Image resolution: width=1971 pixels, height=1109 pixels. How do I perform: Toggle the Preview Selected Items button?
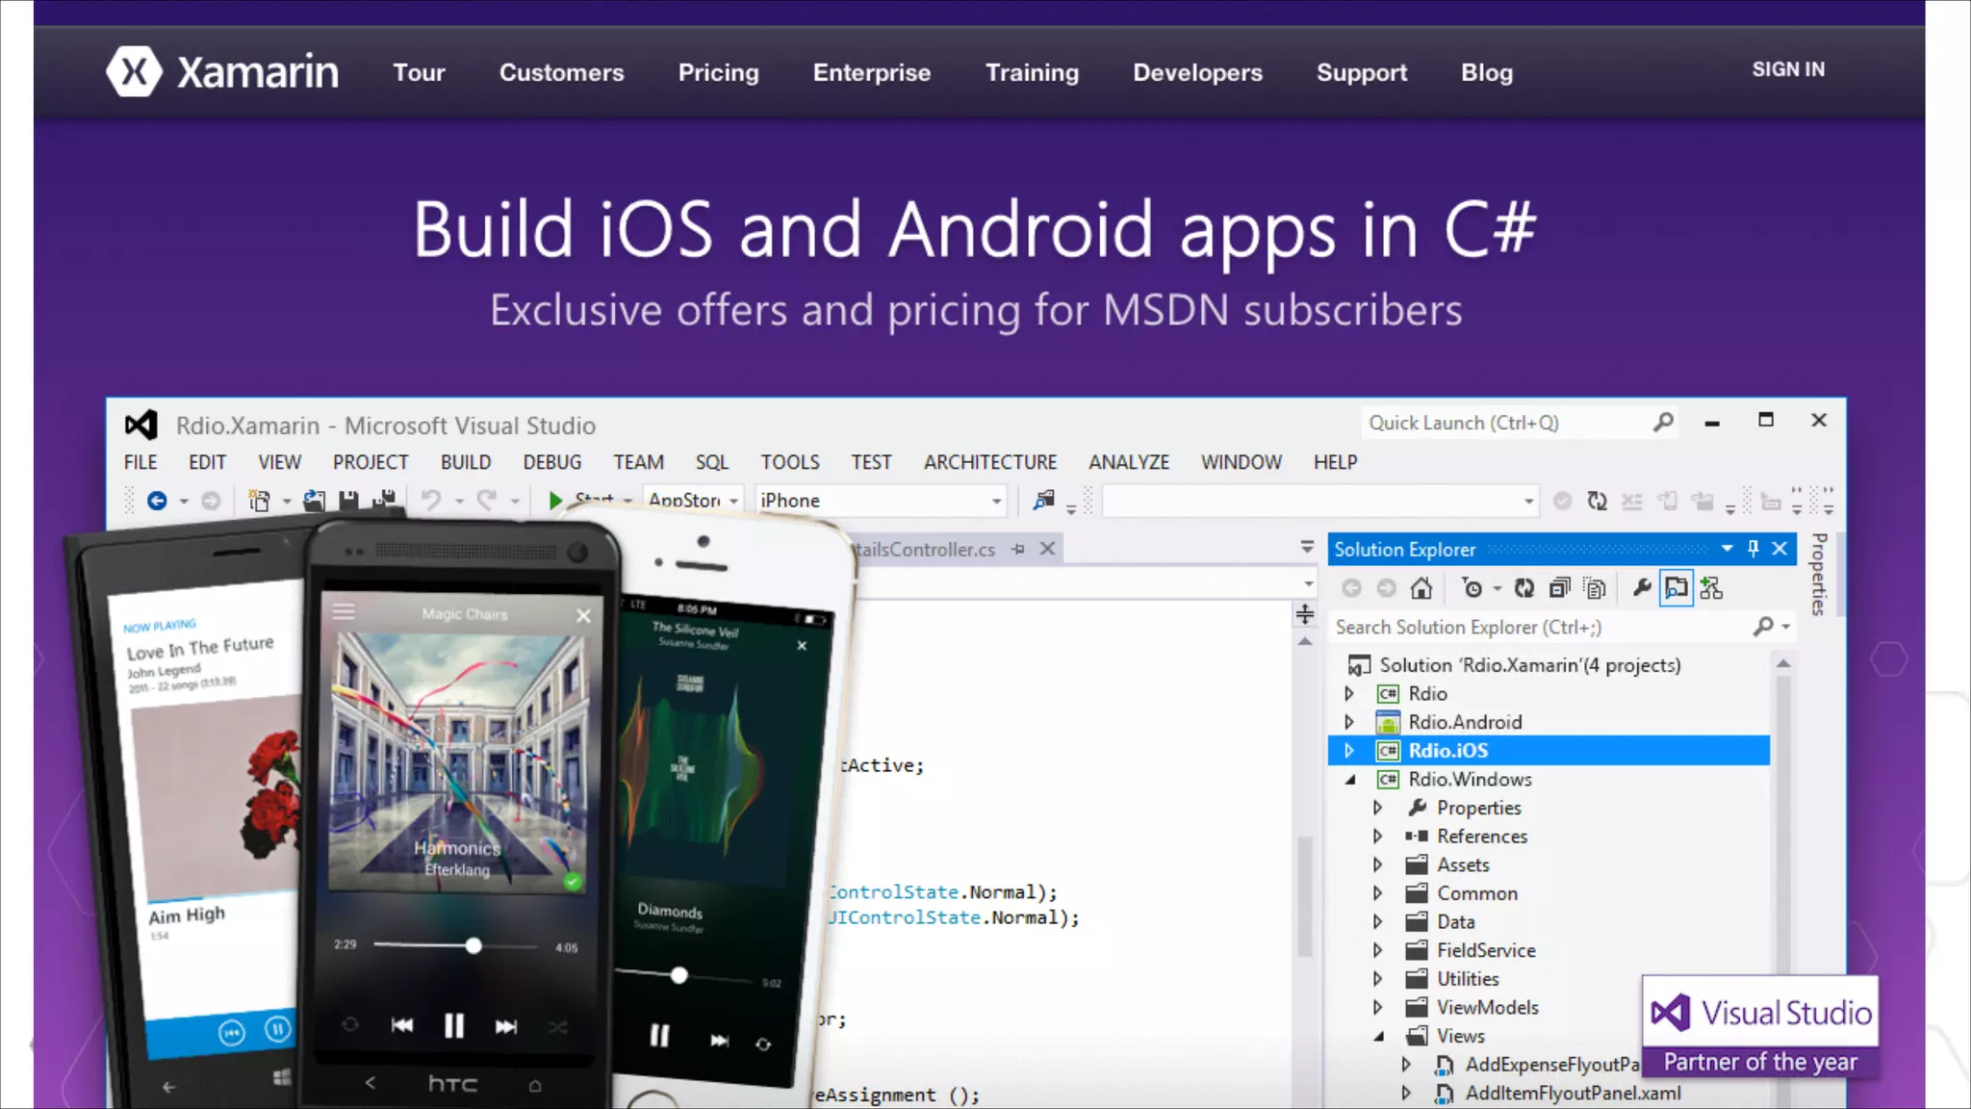pos(1676,588)
